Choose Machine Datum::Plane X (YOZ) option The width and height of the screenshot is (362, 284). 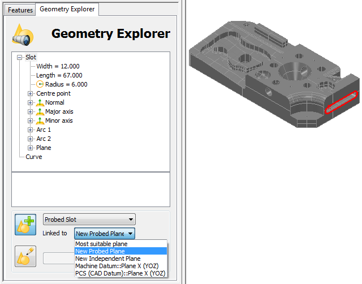120,266
